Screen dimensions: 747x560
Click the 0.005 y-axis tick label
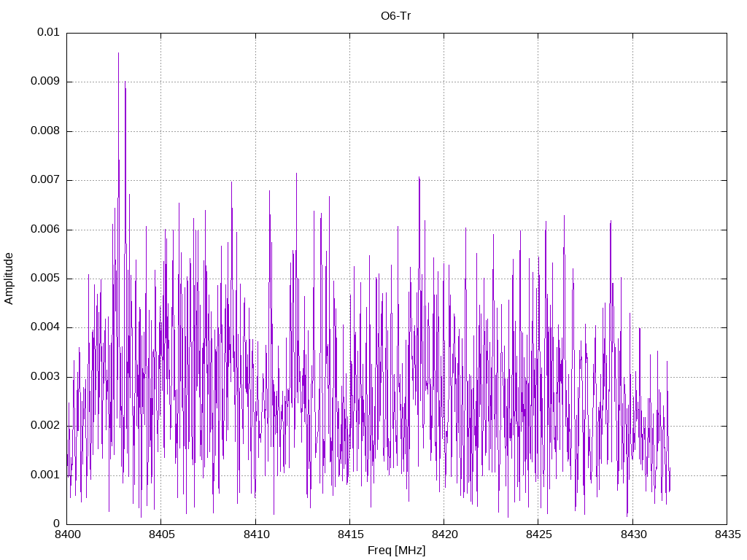pyautogui.click(x=45, y=279)
